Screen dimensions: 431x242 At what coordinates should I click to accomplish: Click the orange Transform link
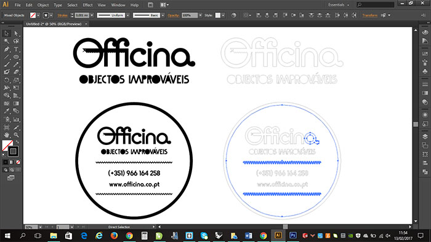point(369,15)
